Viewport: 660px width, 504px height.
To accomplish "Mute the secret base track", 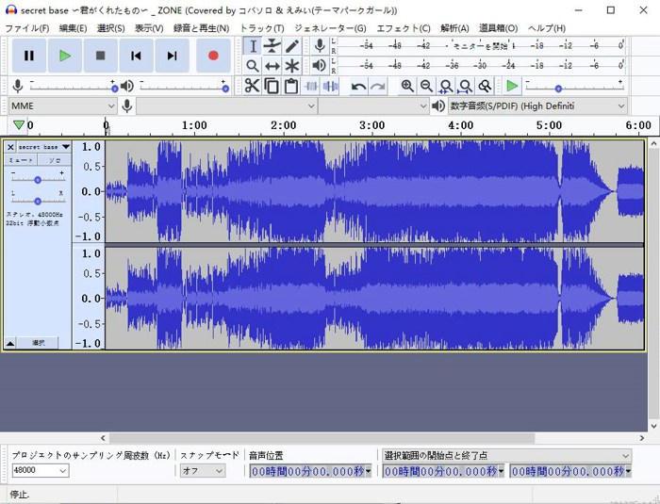I will click(21, 160).
